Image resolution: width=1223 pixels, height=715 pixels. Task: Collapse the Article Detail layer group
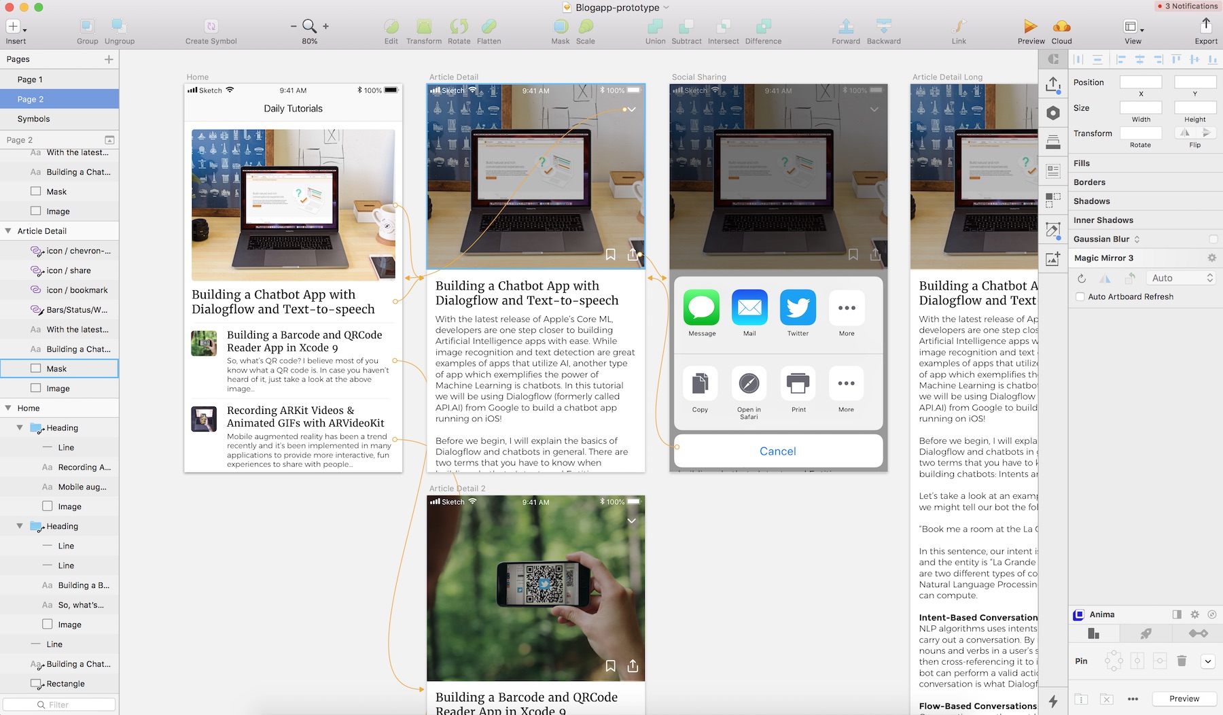[7, 230]
